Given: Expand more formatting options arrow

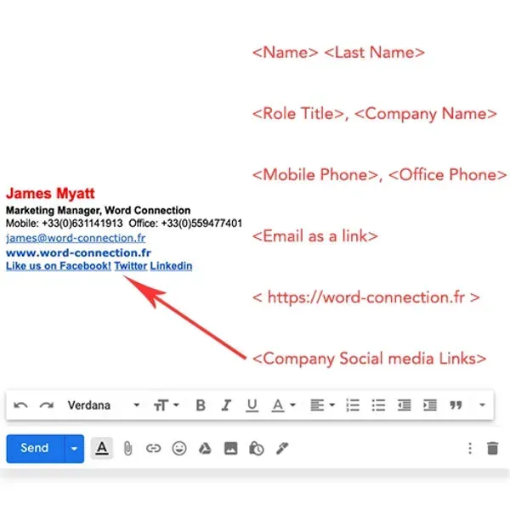Looking at the screenshot, I should (482, 405).
